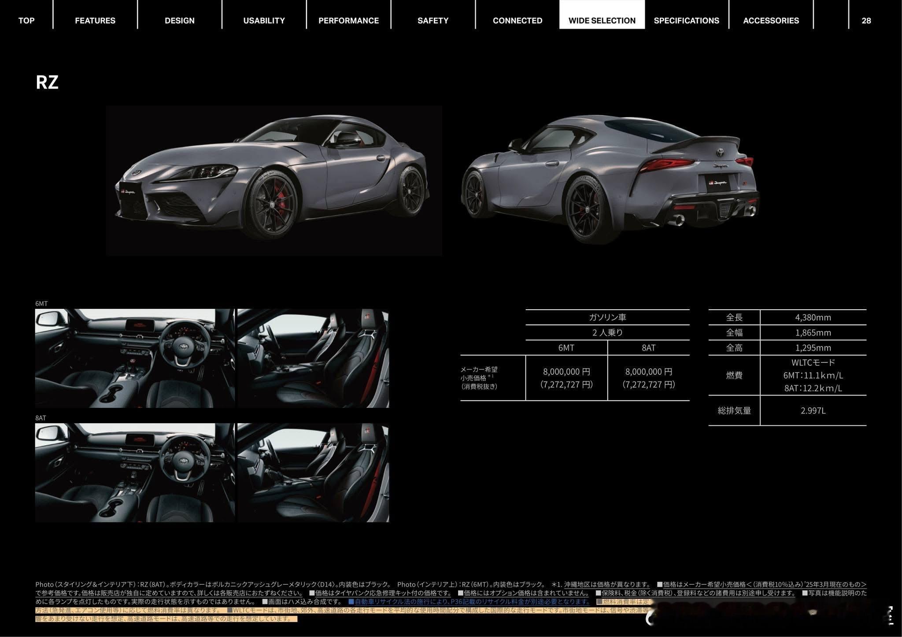Click the 2.997L displacement value
This screenshot has height=637, width=902.
[x=813, y=410]
